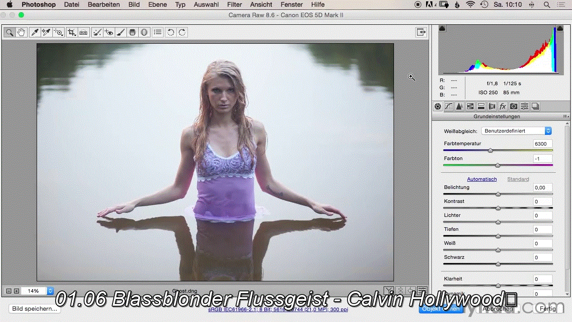The height and width of the screenshot is (322, 572).
Task: Select the Hand tool in toolbar
Action: coord(21,32)
